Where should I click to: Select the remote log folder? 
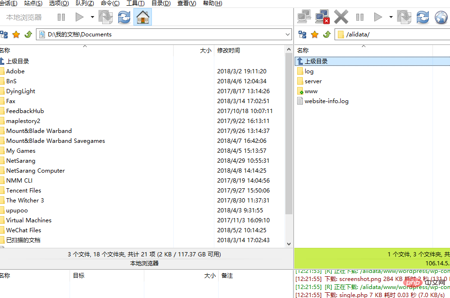[x=309, y=71]
